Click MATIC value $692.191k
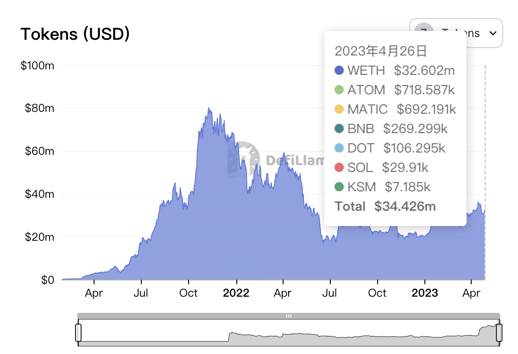Viewport: 518px width, 354px height. (426, 110)
